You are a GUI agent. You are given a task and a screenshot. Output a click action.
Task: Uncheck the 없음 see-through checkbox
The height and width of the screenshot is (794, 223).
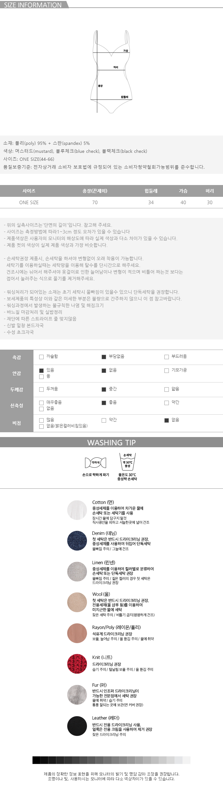pyautogui.click(x=167, y=420)
